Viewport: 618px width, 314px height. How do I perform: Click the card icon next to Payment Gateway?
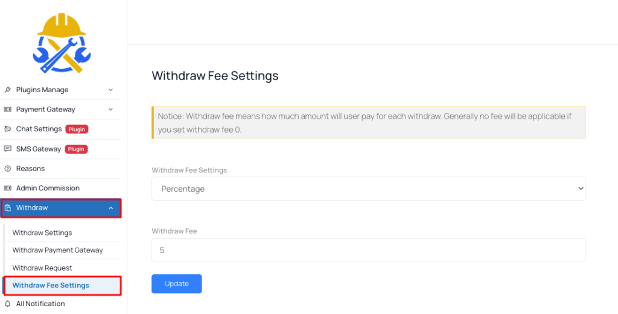pyautogui.click(x=7, y=110)
